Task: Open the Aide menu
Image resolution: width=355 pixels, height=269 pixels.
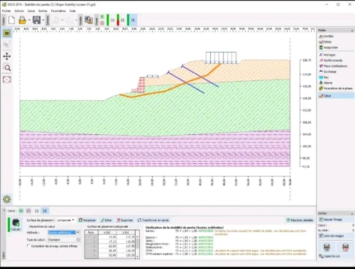Action: tap(72, 11)
